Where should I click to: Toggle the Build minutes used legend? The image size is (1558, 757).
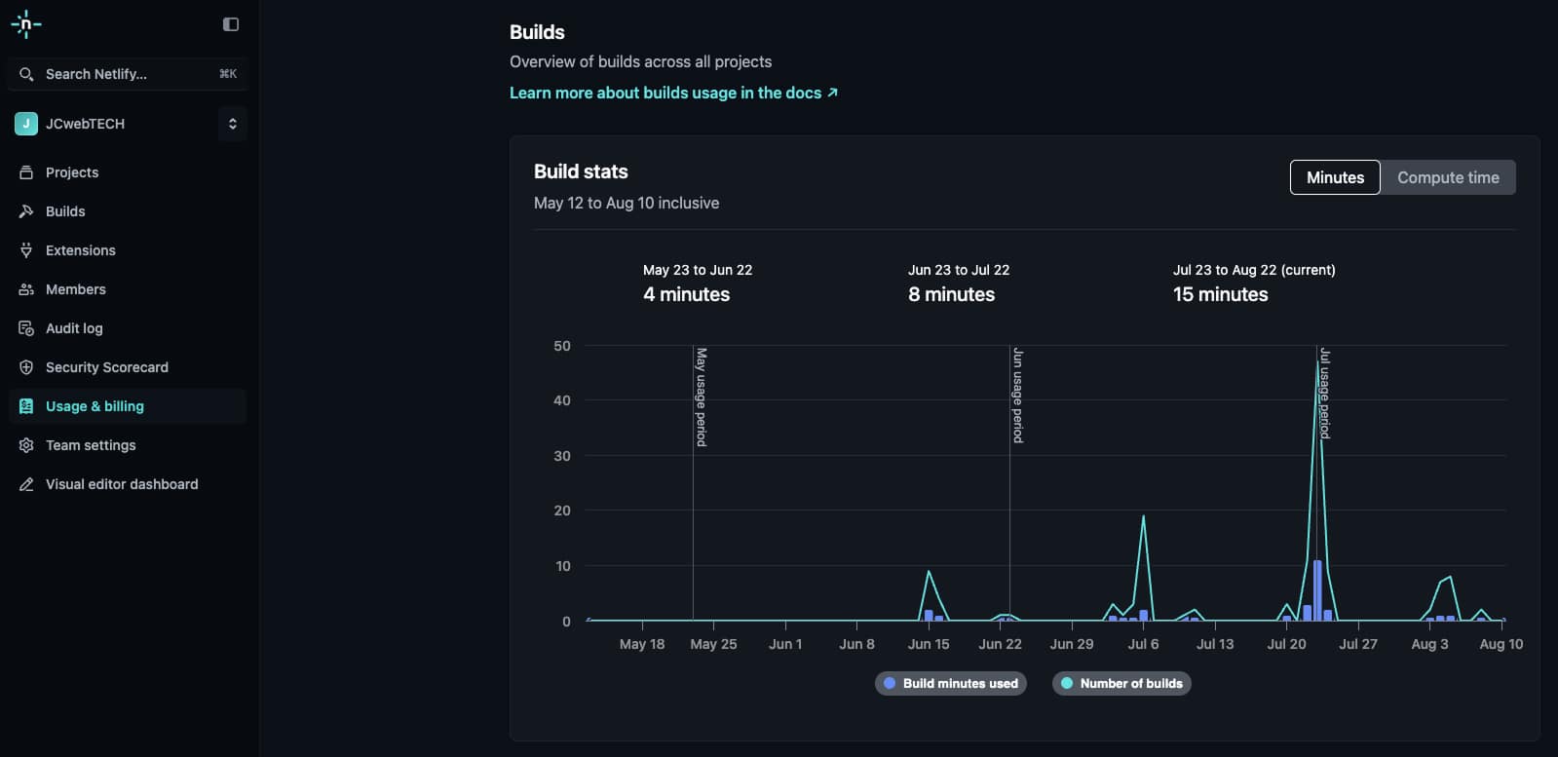pyautogui.click(x=950, y=683)
